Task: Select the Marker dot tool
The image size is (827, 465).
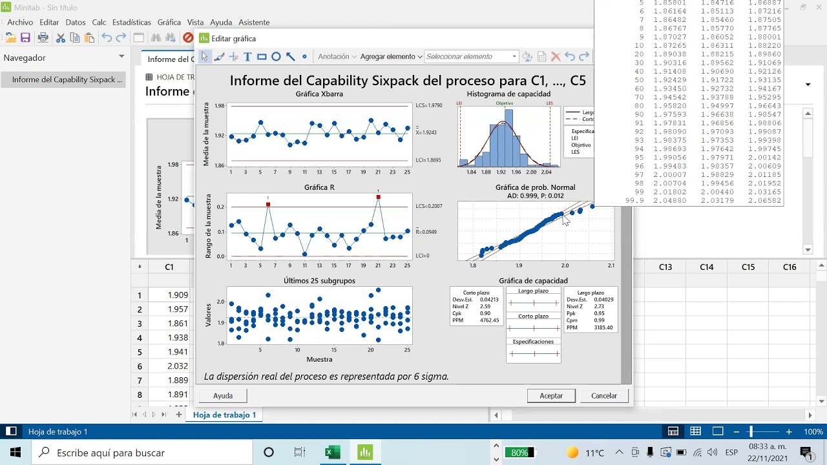Action: pyautogui.click(x=304, y=57)
